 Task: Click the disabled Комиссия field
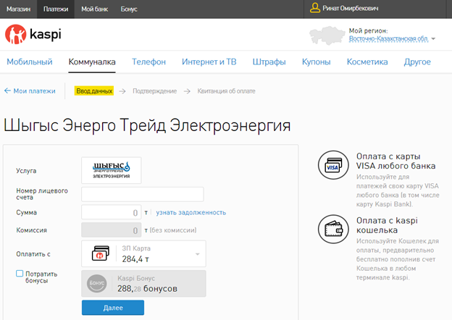coord(112,230)
